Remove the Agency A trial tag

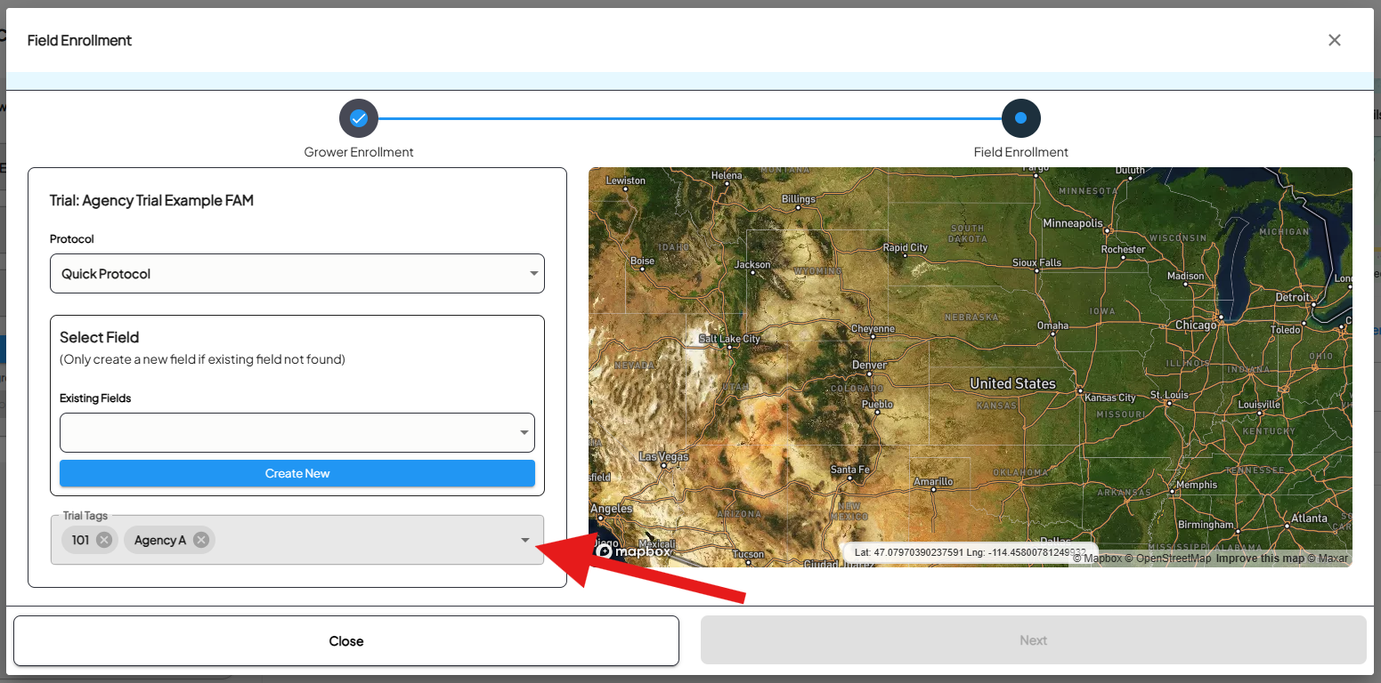[x=201, y=540]
